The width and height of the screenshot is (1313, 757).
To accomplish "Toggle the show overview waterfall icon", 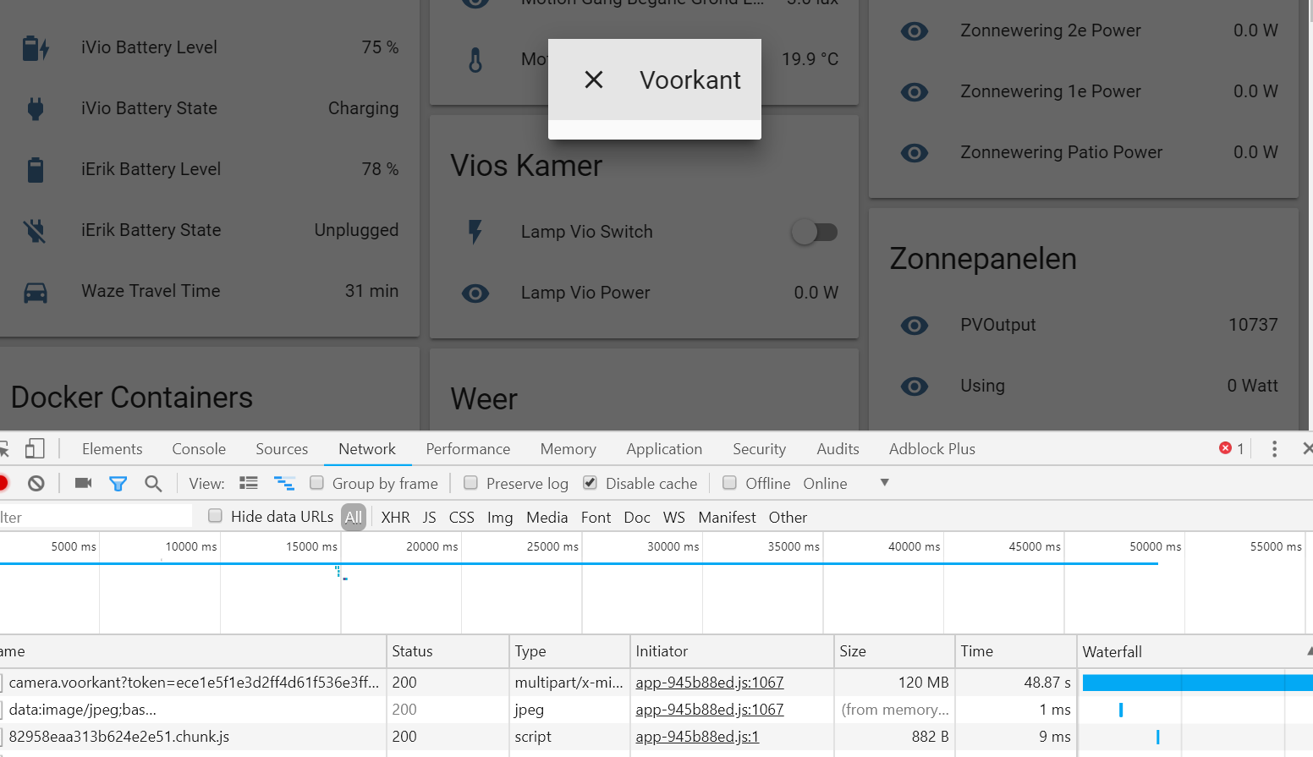I will (284, 483).
